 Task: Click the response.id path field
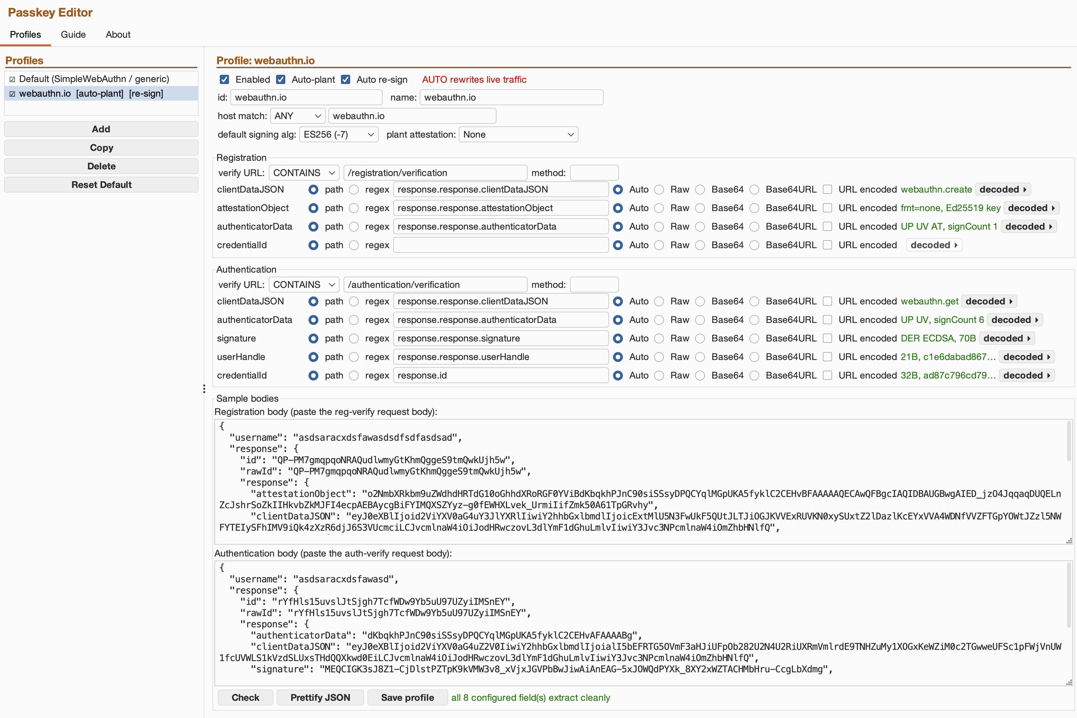pos(500,376)
